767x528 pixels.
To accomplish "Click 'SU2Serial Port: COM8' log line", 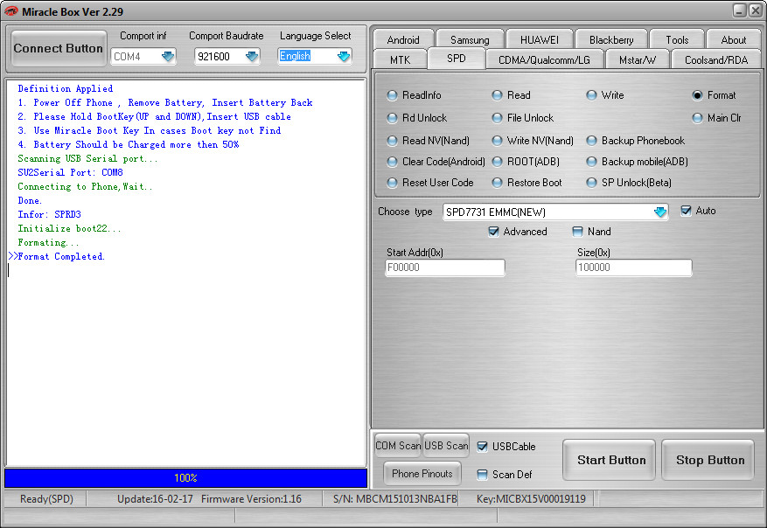I will [71, 172].
